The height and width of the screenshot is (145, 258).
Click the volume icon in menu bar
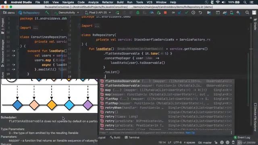pyautogui.click(x=223, y=2)
